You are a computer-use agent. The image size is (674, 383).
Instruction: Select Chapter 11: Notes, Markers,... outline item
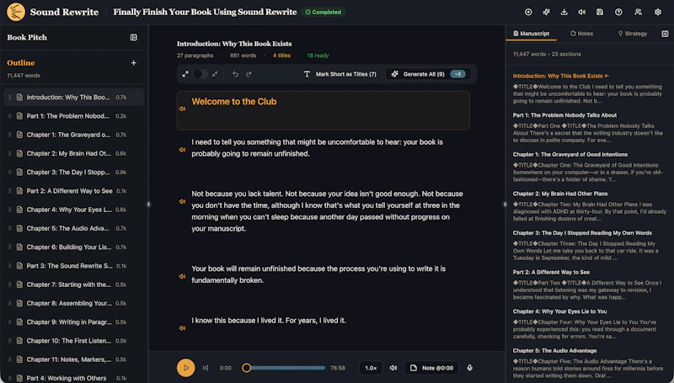74,359
